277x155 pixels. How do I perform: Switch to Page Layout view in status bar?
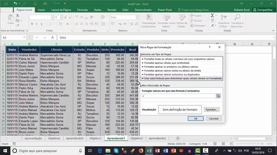click(x=223, y=143)
